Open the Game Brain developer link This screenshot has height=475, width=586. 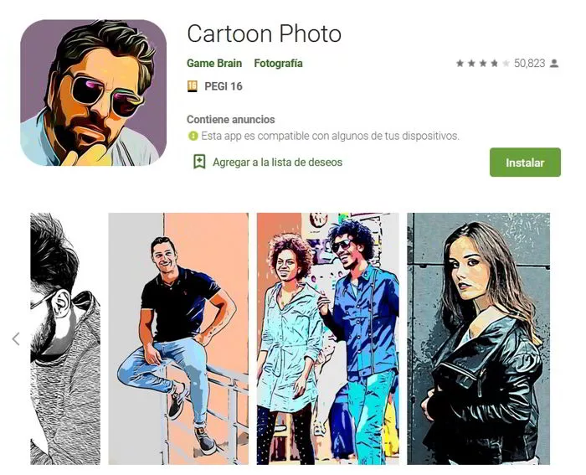tap(214, 64)
